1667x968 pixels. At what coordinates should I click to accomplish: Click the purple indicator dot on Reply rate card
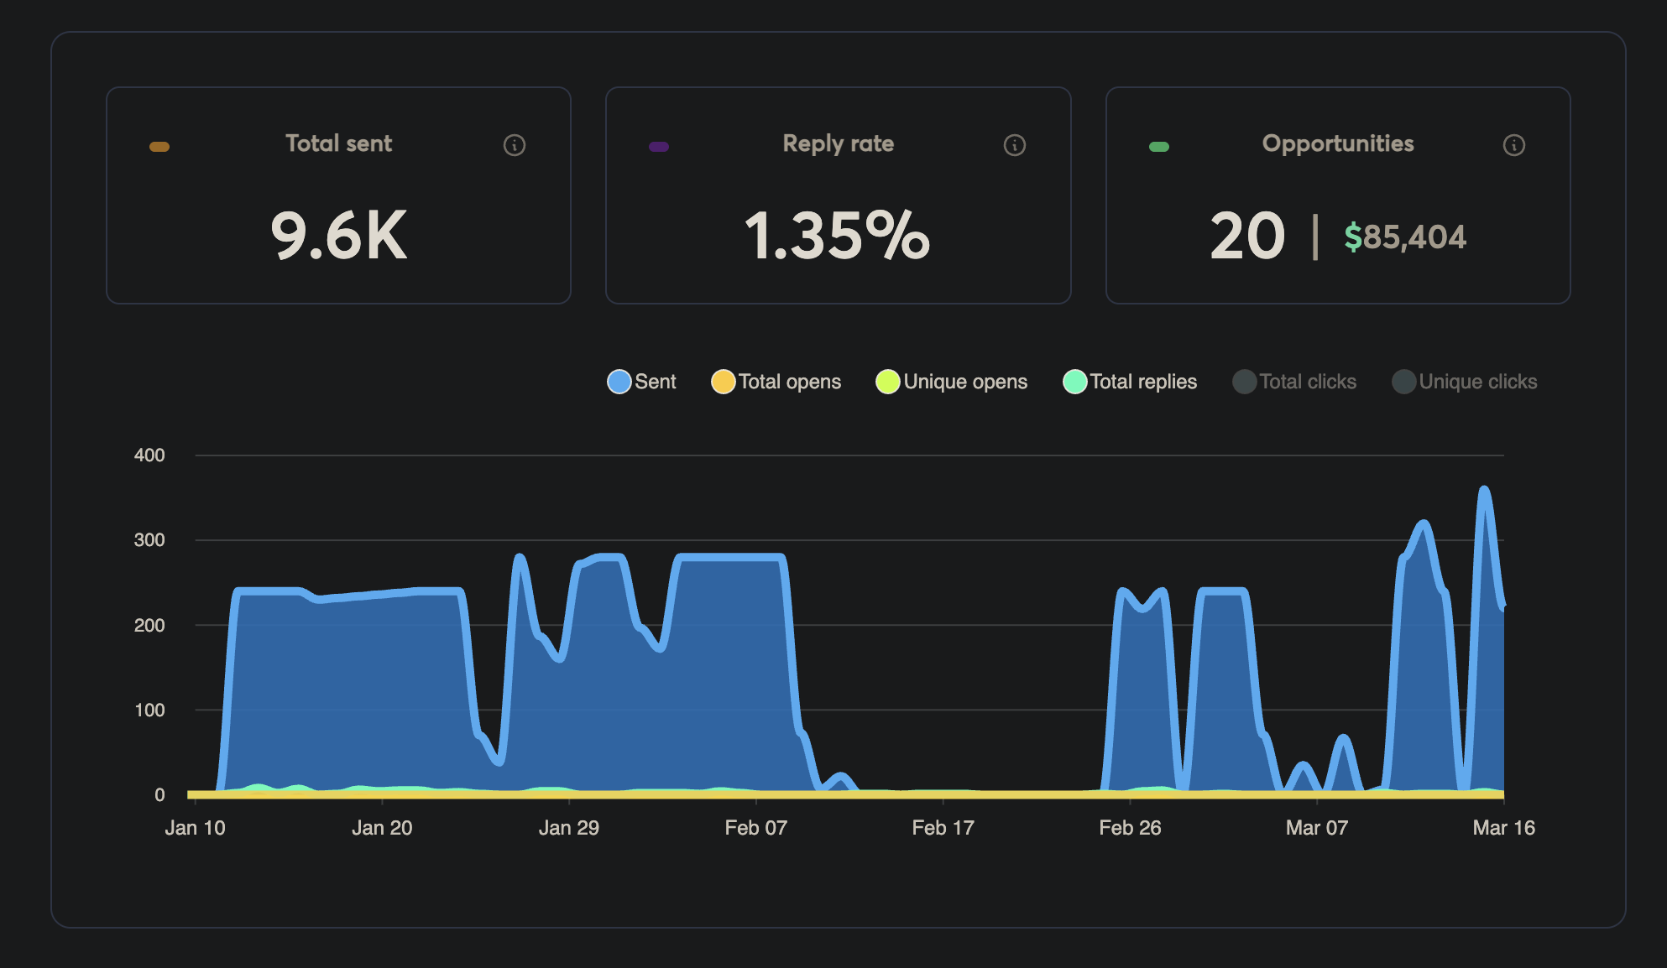(x=658, y=145)
